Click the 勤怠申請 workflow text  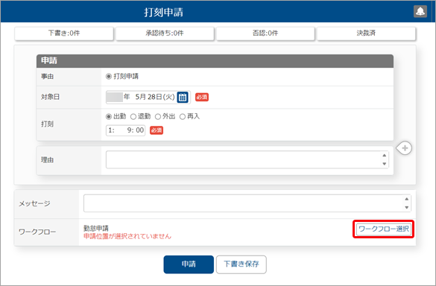click(96, 229)
